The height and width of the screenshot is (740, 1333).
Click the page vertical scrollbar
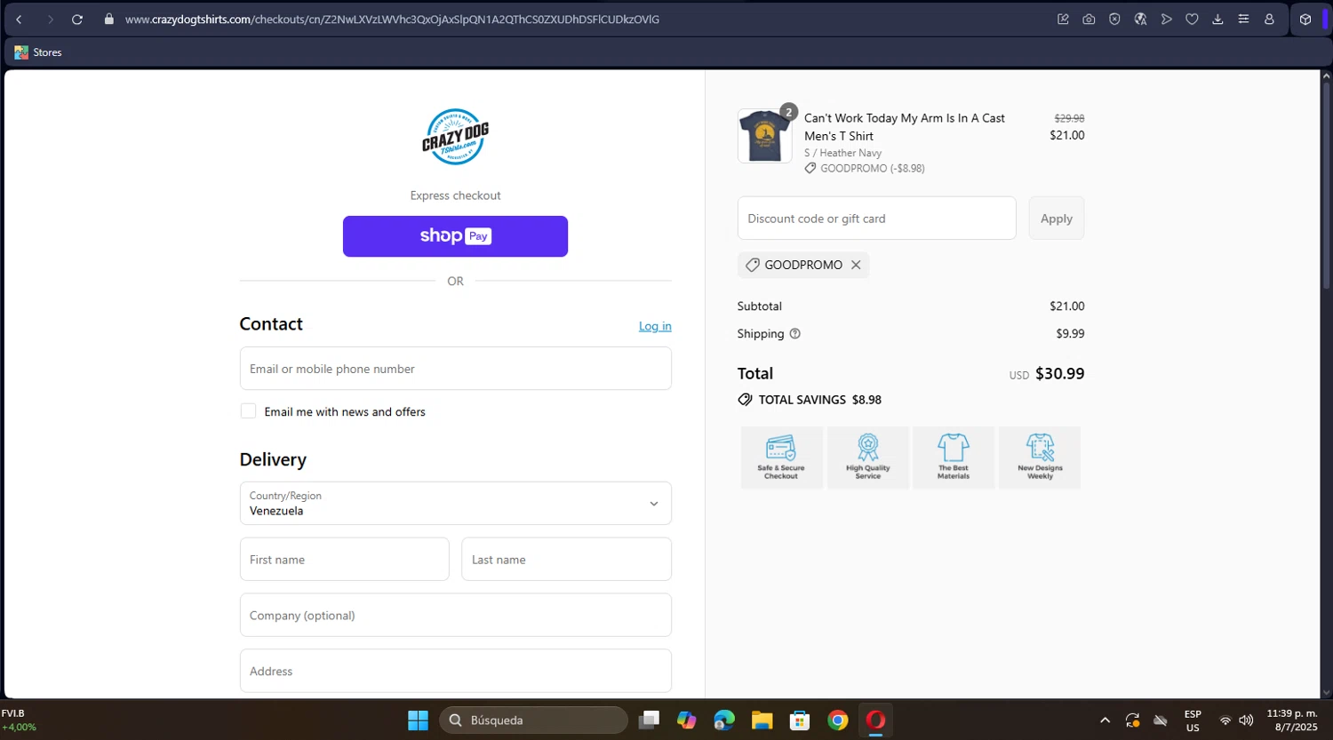click(x=1327, y=187)
